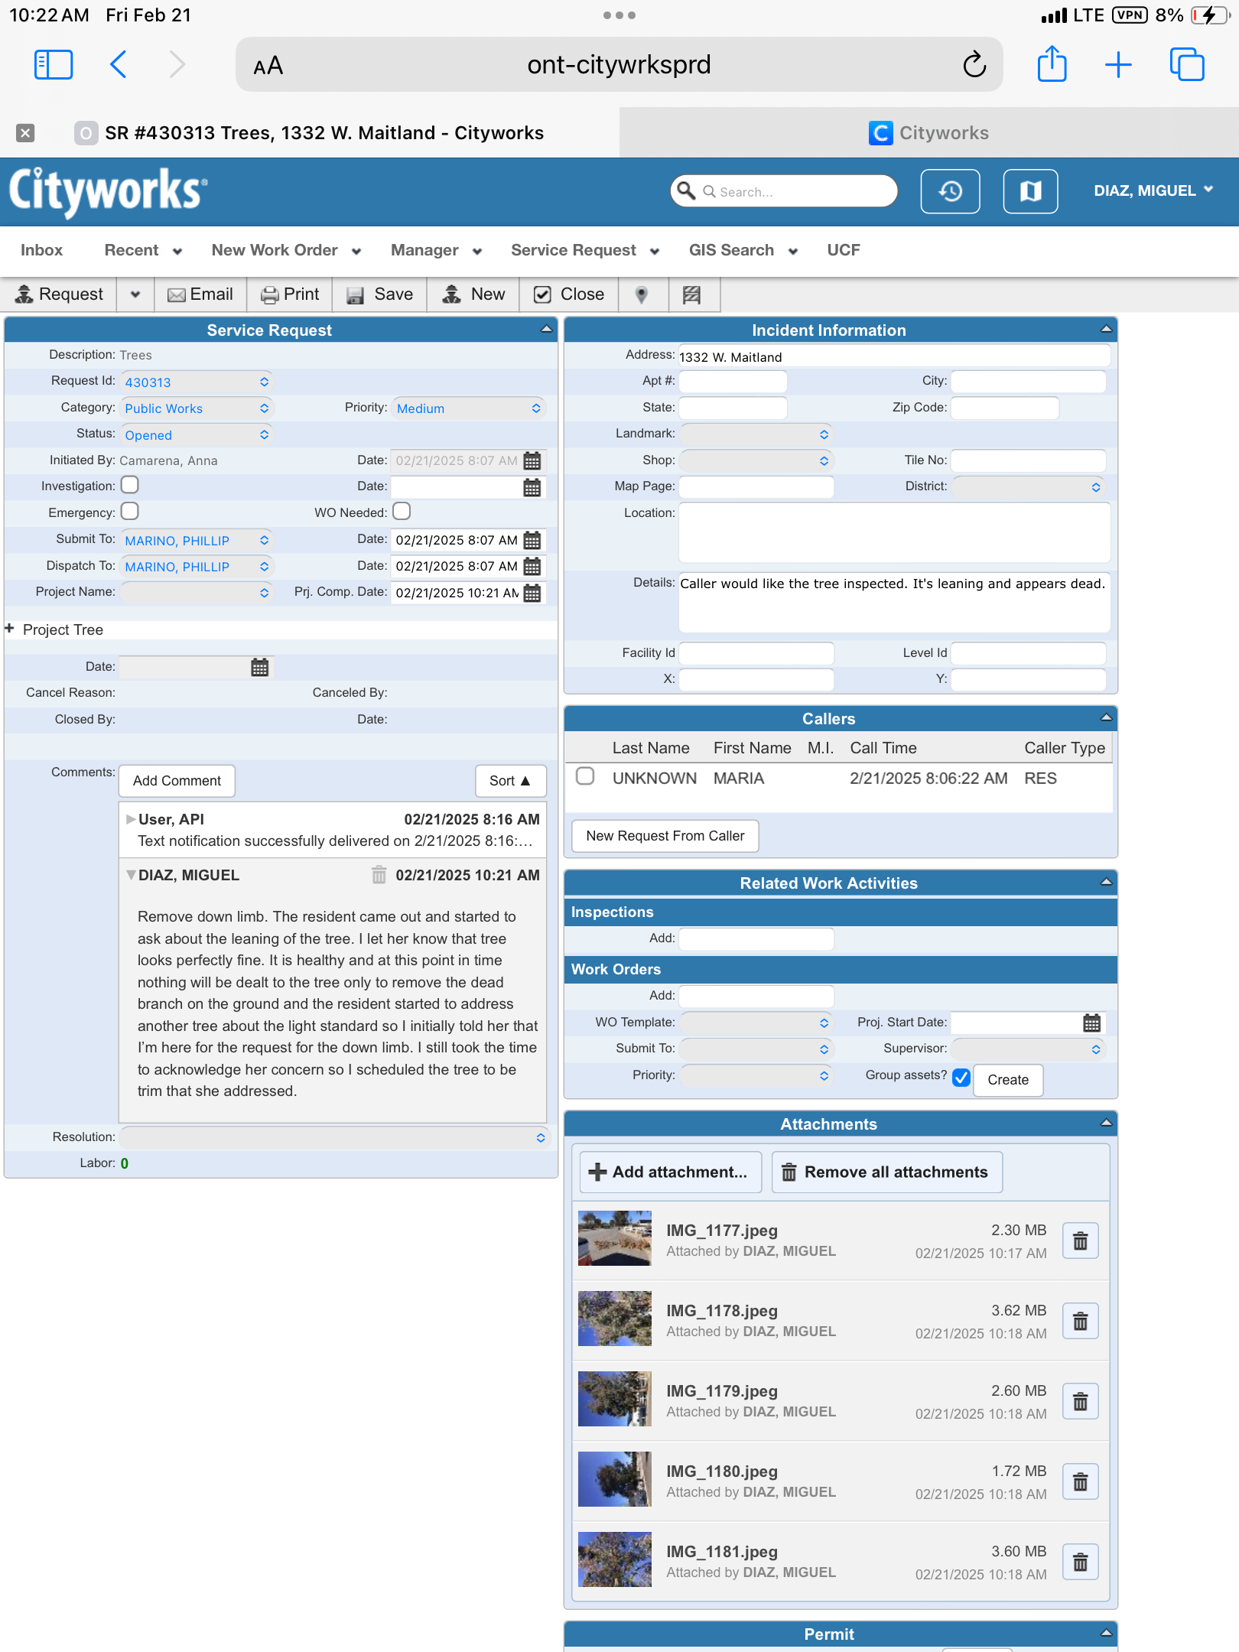Click Remove all attachments button
Screen dimensions: 1239x1652
pos(887,1172)
